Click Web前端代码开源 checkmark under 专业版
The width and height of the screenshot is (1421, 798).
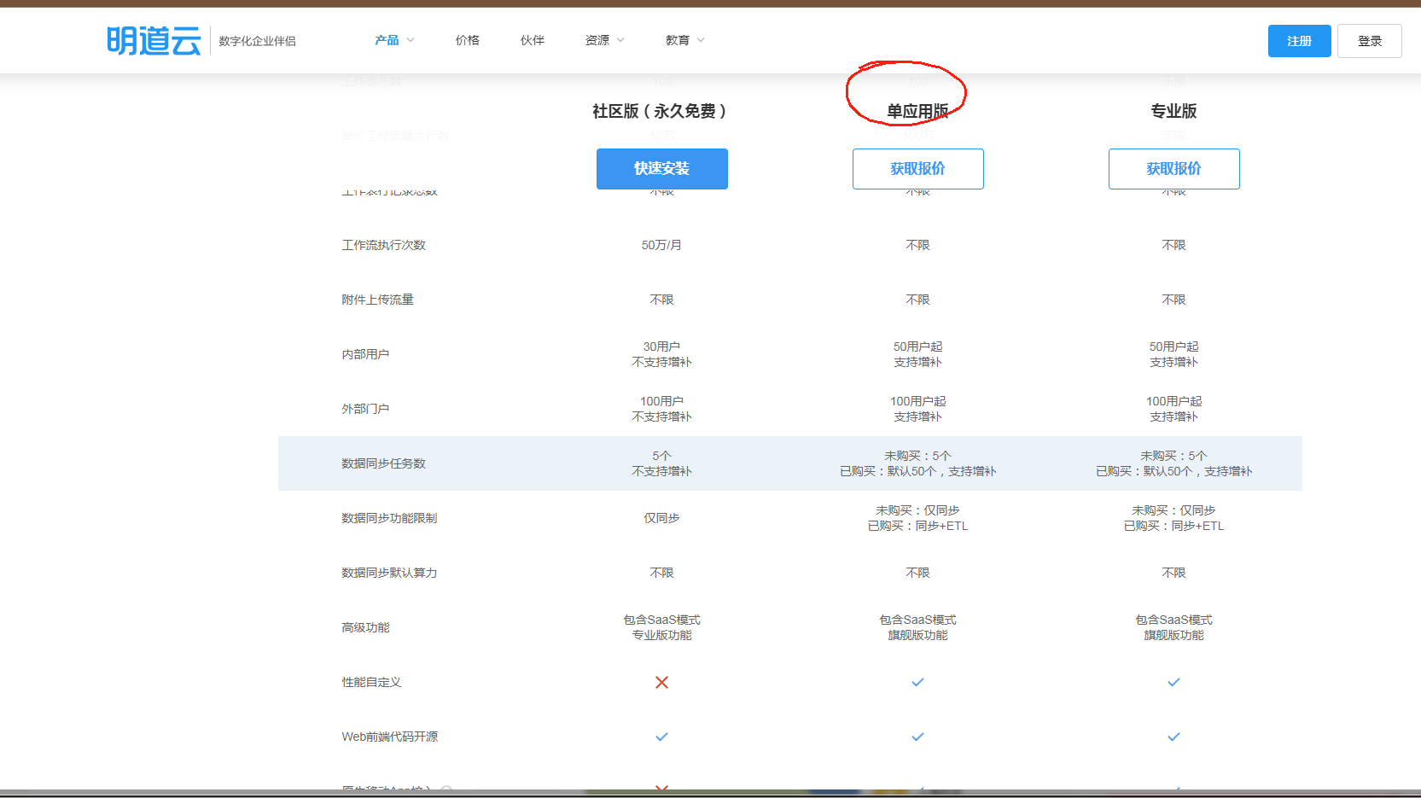click(x=1173, y=737)
